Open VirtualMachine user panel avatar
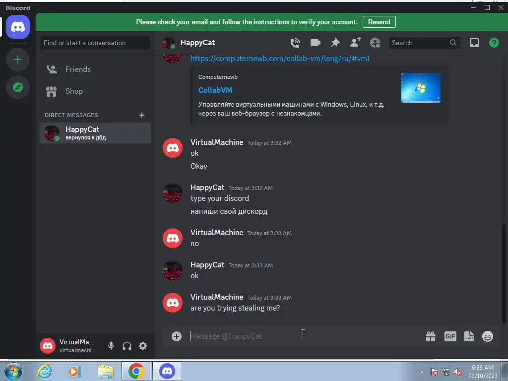 (48, 346)
